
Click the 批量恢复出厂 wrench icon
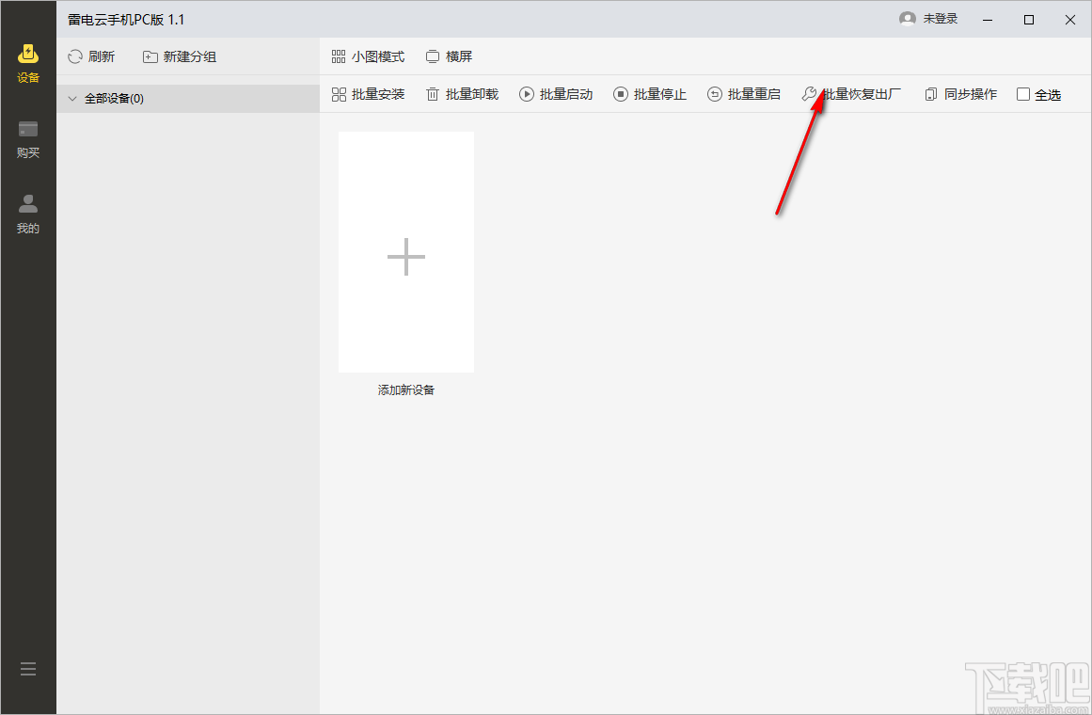809,94
